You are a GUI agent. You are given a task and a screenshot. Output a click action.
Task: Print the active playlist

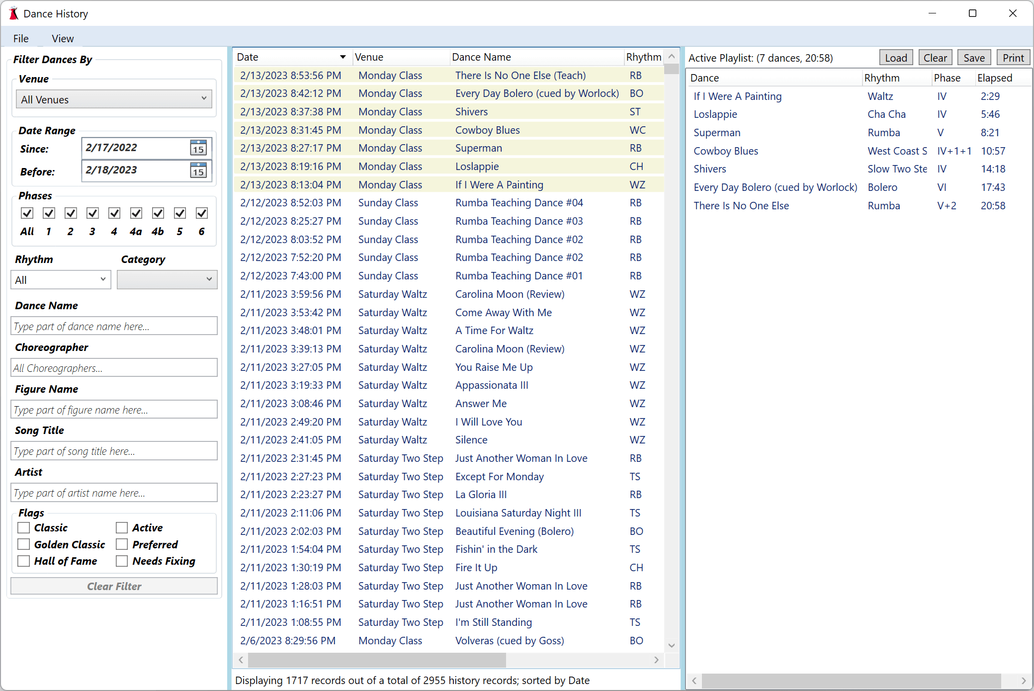[x=1013, y=58]
